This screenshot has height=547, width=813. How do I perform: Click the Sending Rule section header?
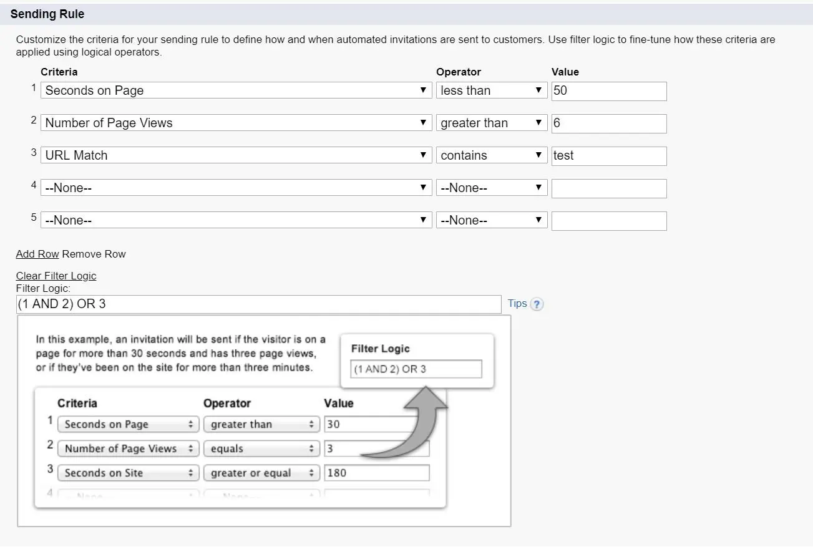point(47,14)
